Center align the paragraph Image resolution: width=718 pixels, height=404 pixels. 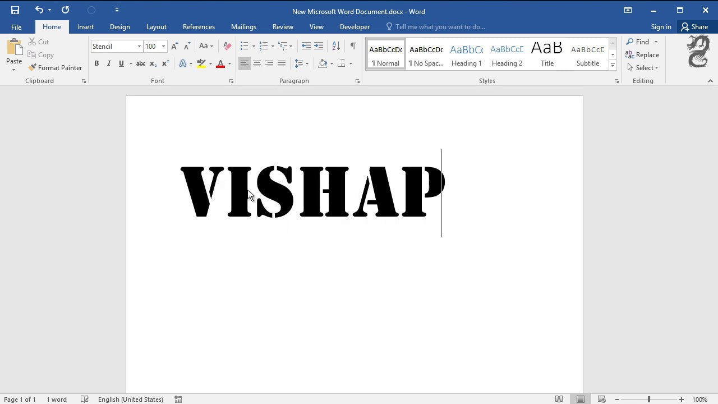(x=257, y=63)
